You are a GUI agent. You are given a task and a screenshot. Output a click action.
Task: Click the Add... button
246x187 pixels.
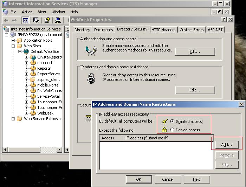click(227, 145)
